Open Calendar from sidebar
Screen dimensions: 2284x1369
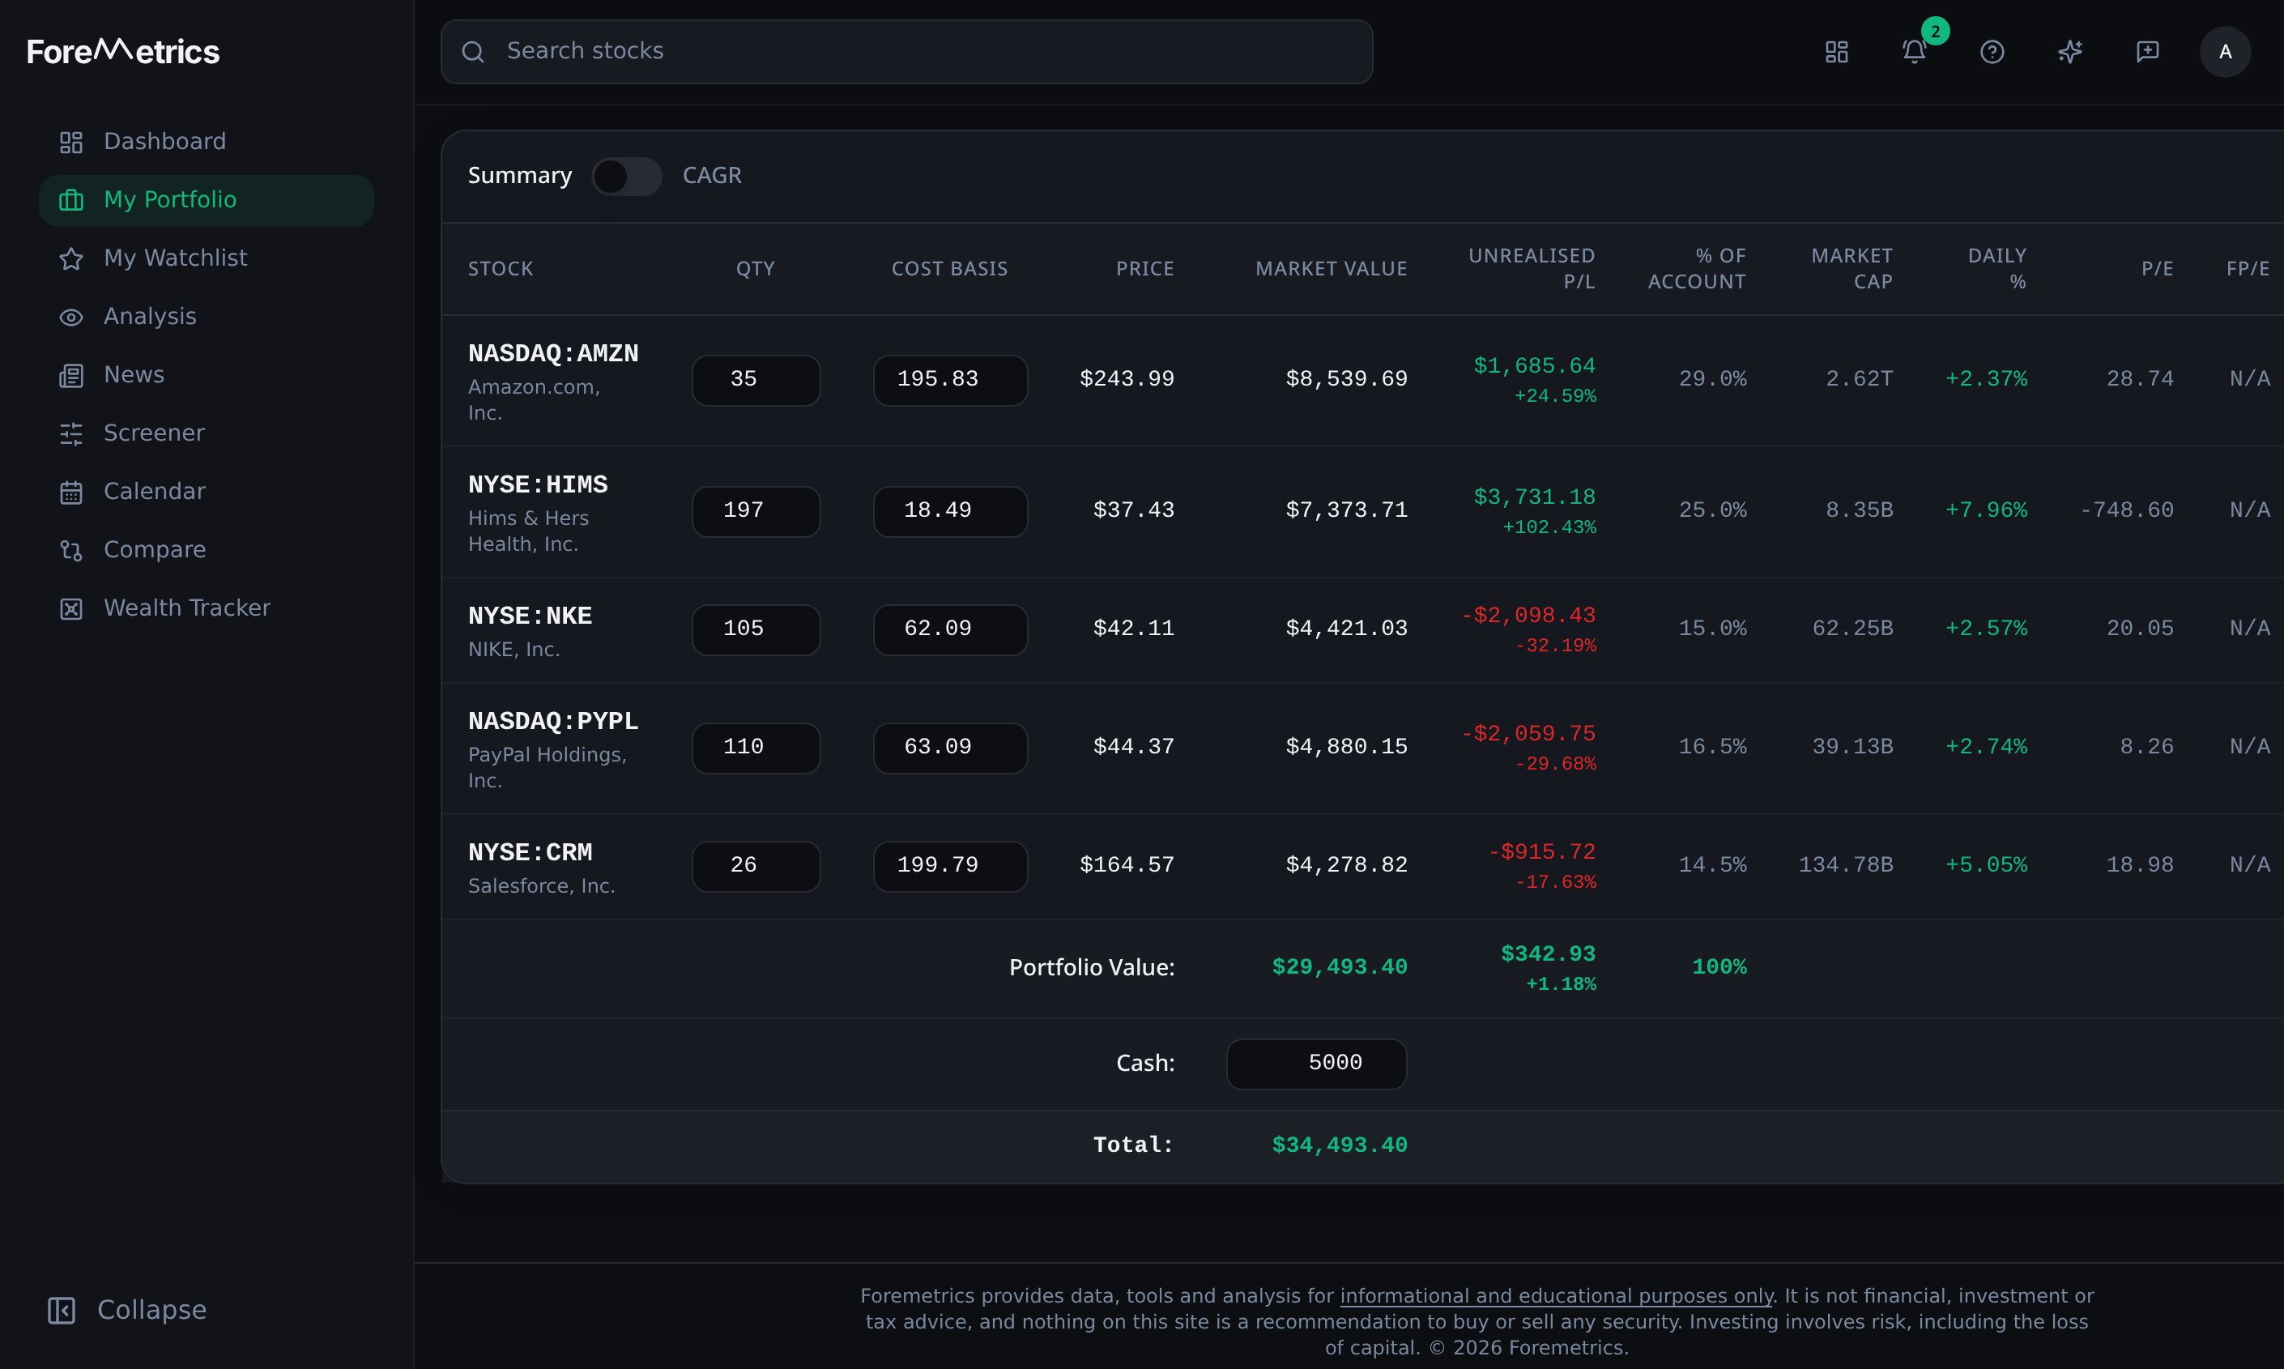click(207, 491)
